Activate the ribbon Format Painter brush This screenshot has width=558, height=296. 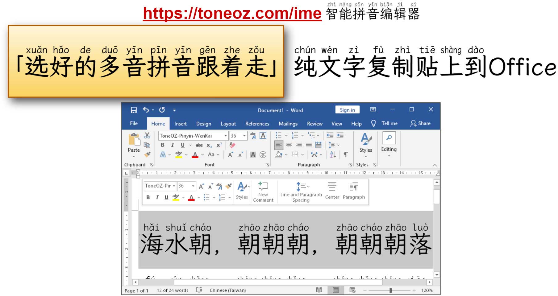pyautogui.click(x=148, y=154)
